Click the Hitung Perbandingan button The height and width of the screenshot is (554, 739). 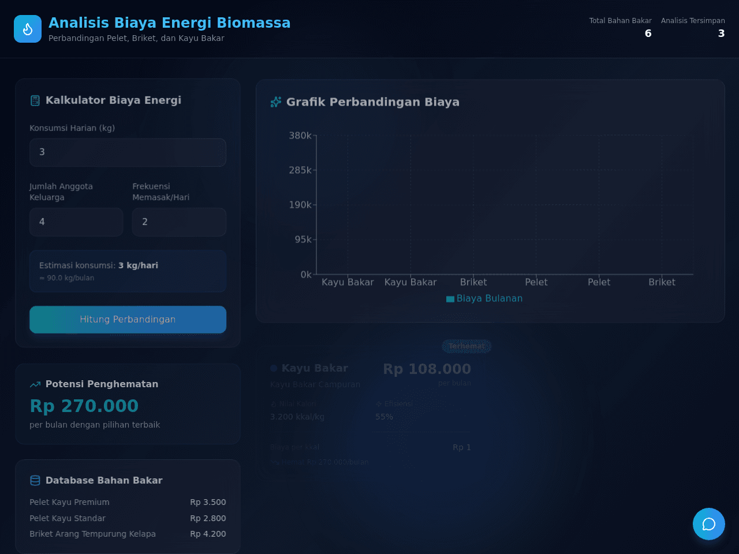[x=128, y=320]
